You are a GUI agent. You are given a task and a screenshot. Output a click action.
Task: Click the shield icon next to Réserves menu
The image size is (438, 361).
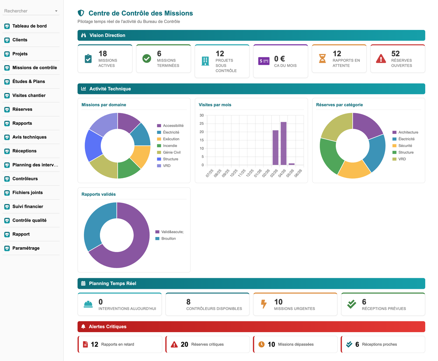tap(7, 109)
